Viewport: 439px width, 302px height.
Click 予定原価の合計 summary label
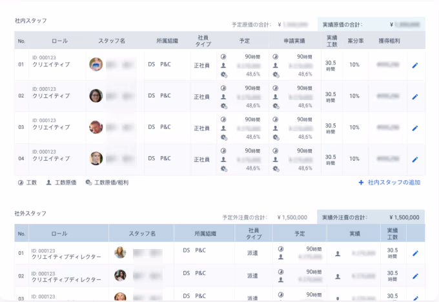pyautogui.click(x=252, y=25)
